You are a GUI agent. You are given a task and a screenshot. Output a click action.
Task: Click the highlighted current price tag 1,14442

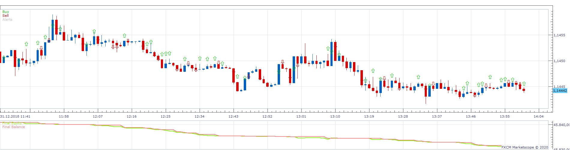[x=560, y=91]
